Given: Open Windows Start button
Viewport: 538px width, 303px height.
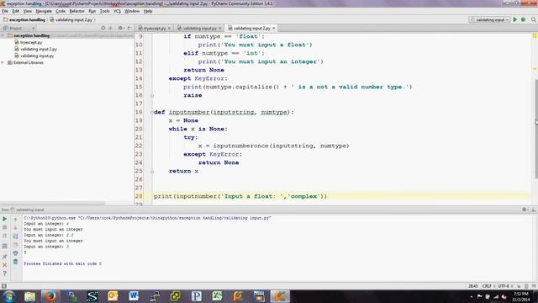Looking at the screenshot, I should click(8, 296).
